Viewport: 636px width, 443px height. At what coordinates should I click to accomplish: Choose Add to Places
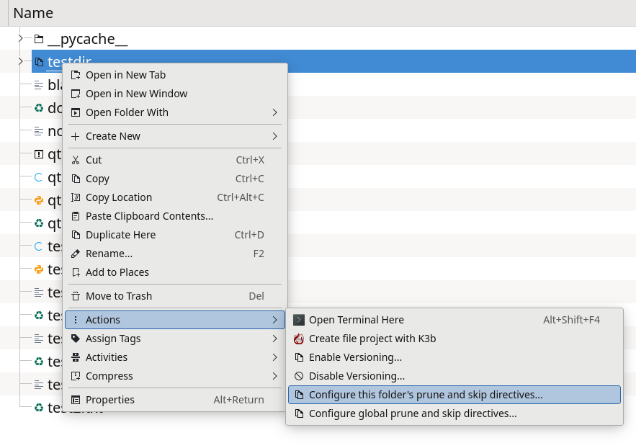tap(175, 272)
